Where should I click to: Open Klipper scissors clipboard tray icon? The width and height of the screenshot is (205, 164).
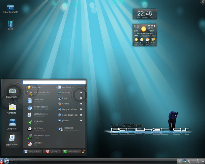pyautogui.click(x=189, y=161)
